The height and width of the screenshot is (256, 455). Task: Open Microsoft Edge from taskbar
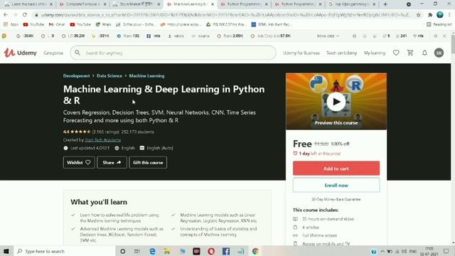(152, 251)
